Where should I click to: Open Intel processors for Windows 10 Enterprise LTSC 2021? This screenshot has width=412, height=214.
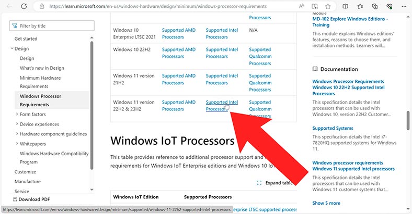pos(222,33)
